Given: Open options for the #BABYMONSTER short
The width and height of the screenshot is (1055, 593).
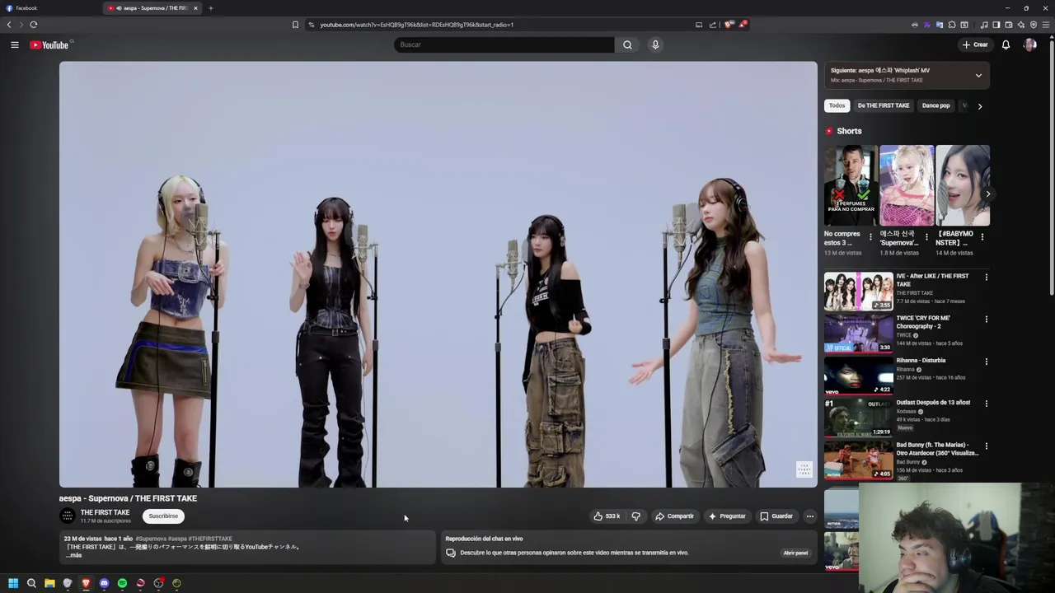Looking at the screenshot, I should (982, 237).
